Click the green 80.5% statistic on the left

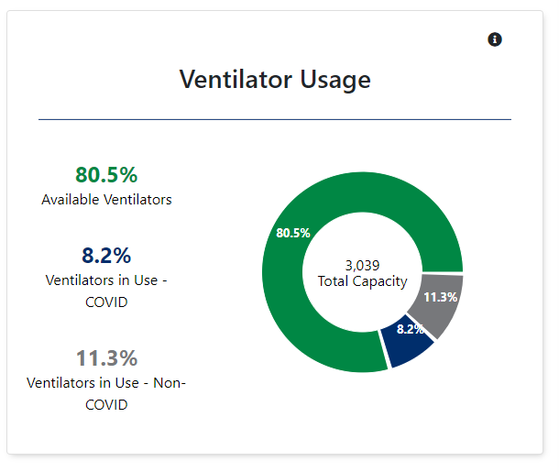pos(106,174)
